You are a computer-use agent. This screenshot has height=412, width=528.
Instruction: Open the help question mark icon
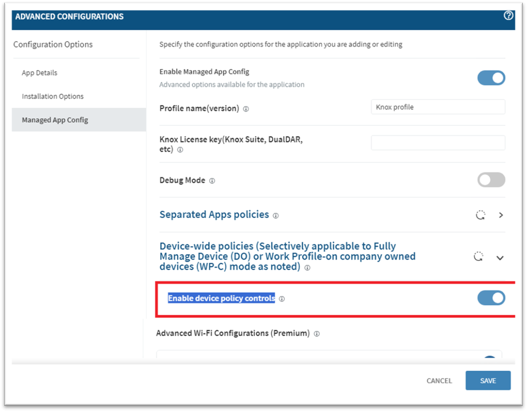click(x=508, y=16)
